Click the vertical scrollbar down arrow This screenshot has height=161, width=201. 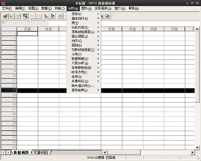point(197,148)
